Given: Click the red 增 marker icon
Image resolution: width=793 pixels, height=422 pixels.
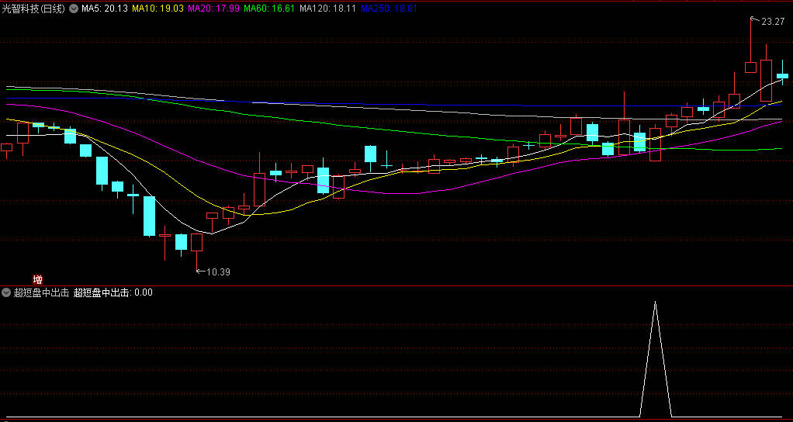Looking at the screenshot, I should pos(37,279).
